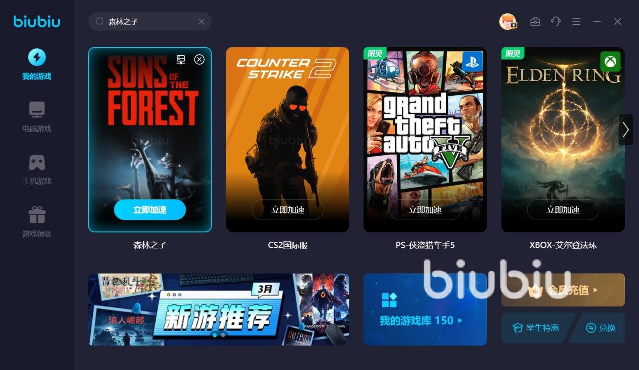This screenshot has height=370, width=639.
Task: Start 立即加速 for CS2国际服
Action: [288, 210]
